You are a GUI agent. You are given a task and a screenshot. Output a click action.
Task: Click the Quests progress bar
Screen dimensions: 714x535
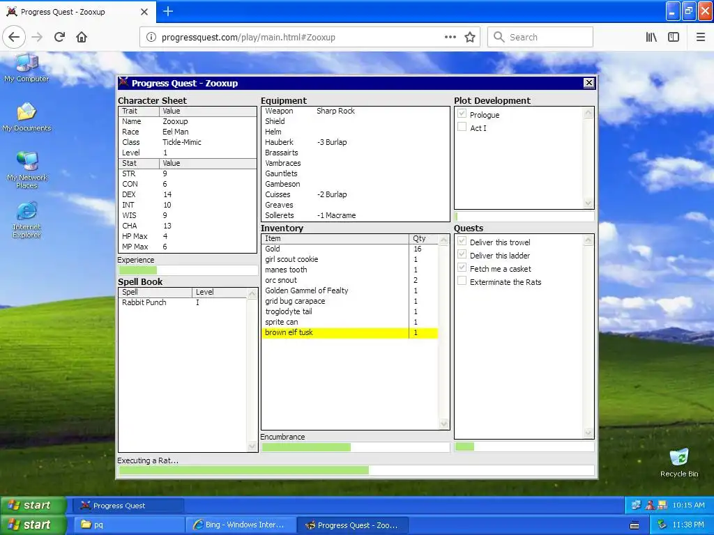[x=524, y=447]
